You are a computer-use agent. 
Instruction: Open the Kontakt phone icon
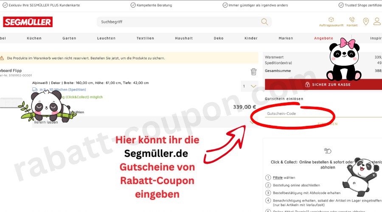352,20
